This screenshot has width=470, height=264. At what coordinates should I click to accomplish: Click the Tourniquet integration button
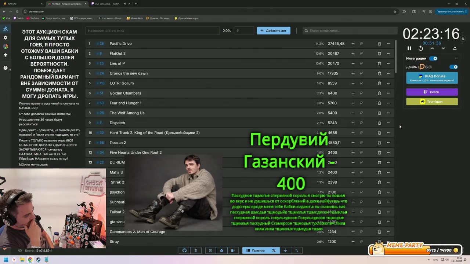point(432,102)
